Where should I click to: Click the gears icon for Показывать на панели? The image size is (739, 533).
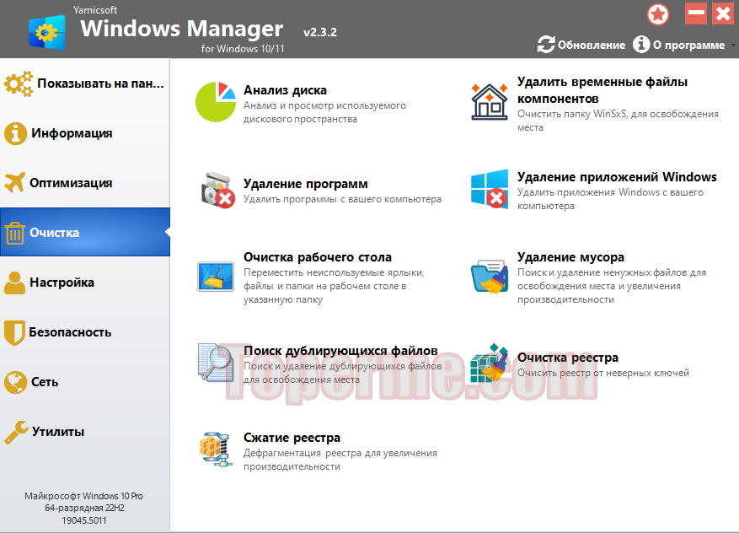19,83
